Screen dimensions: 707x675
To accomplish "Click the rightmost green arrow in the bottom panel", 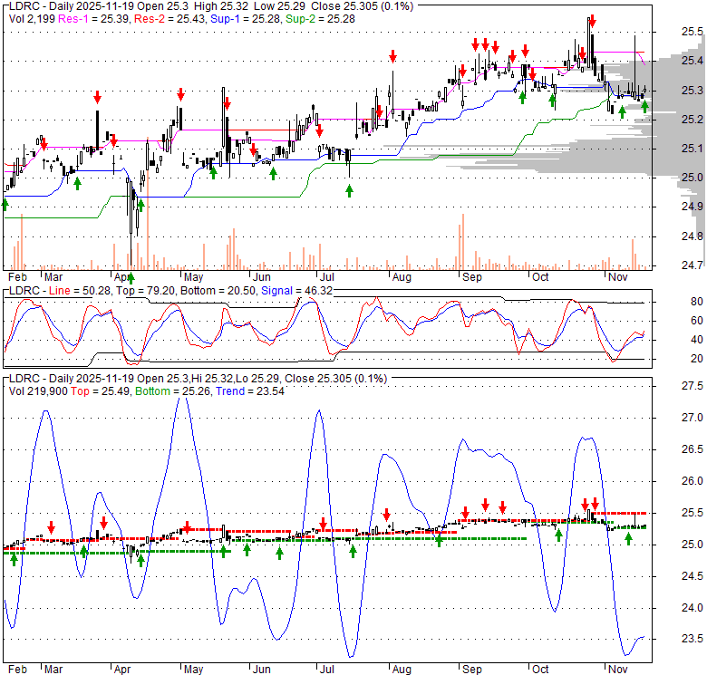I will [x=628, y=540].
